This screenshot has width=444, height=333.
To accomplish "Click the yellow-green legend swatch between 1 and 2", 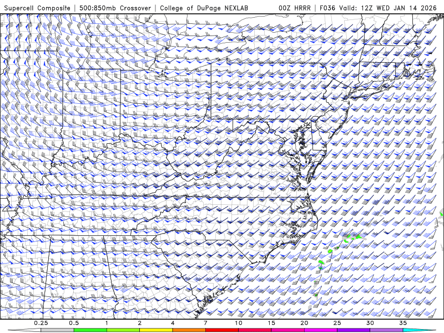I will [x=123, y=330].
